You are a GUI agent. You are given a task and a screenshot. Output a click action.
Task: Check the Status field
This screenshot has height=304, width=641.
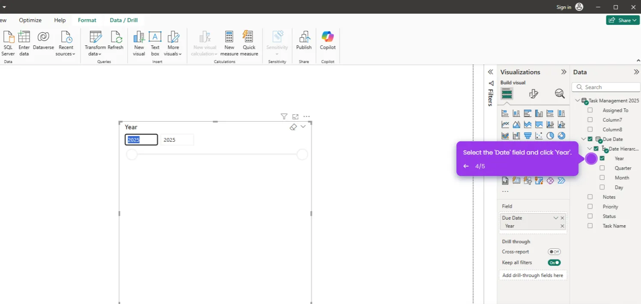point(590,216)
